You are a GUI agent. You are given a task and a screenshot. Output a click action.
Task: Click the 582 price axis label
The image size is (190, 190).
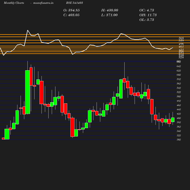pos(179,79)
